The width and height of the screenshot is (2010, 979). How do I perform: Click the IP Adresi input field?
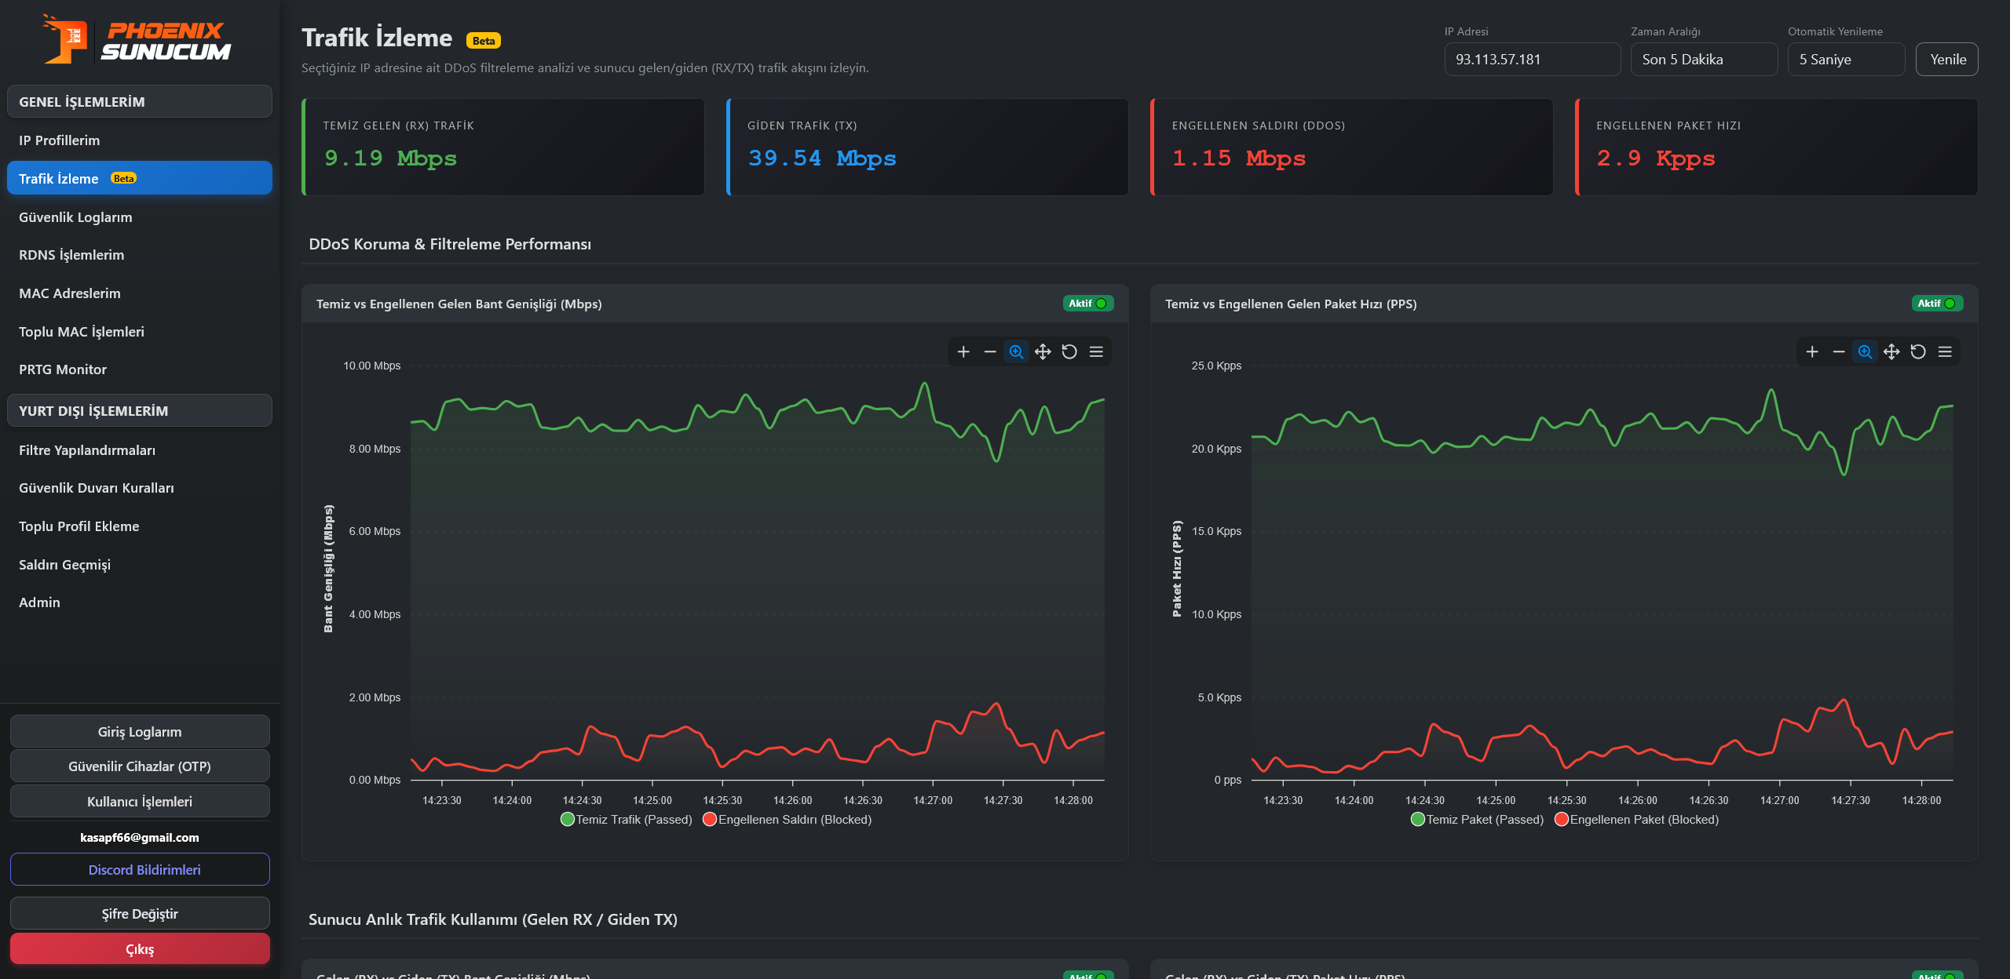point(1532,60)
